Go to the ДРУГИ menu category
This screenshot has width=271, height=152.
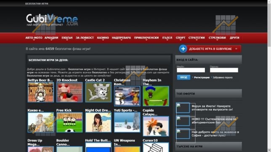click(234, 38)
